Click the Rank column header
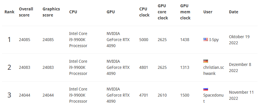This screenshot has width=259, height=107. point(9,12)
